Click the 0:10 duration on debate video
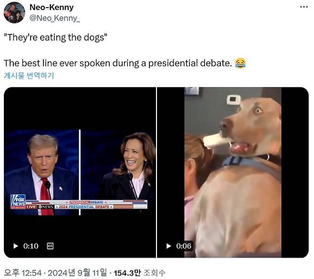This screenshot has width=314, height=279. pos(31,246)
